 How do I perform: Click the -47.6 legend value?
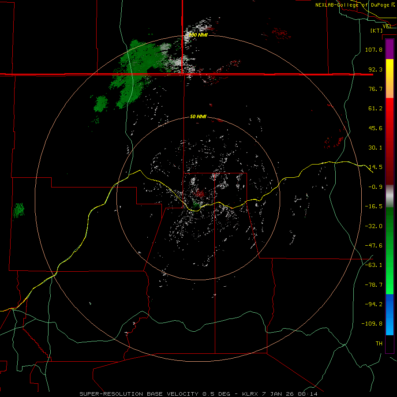(x=374, y=246)
